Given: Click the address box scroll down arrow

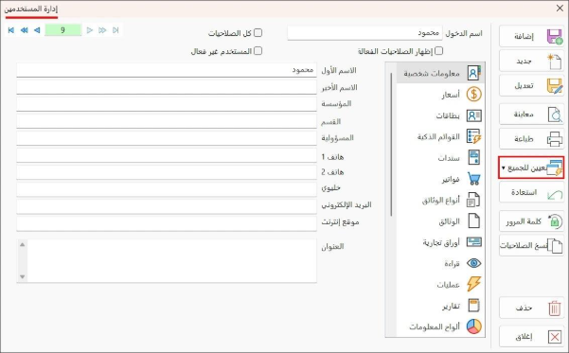Looking at the screenshot, I should coord(22,276).
